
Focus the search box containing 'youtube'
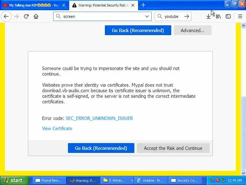click(x=173, y=16)
